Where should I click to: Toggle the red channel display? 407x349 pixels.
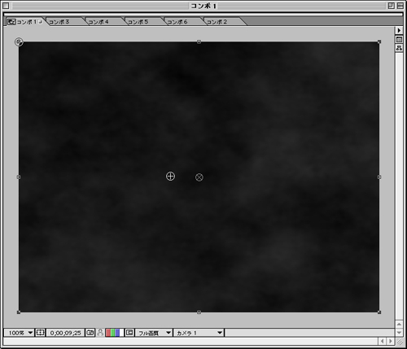pyautogui.click(x=108, y=333)
